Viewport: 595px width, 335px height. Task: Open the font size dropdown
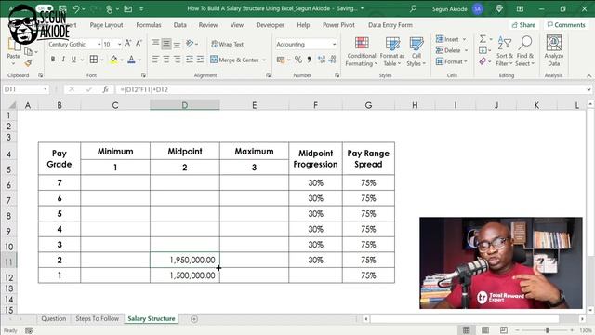point(119,45)
